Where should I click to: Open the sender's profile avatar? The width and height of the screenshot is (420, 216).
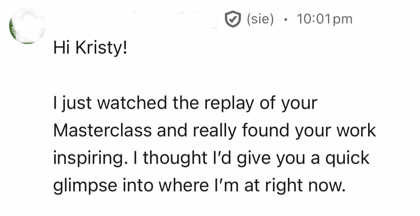click(27, 26)
